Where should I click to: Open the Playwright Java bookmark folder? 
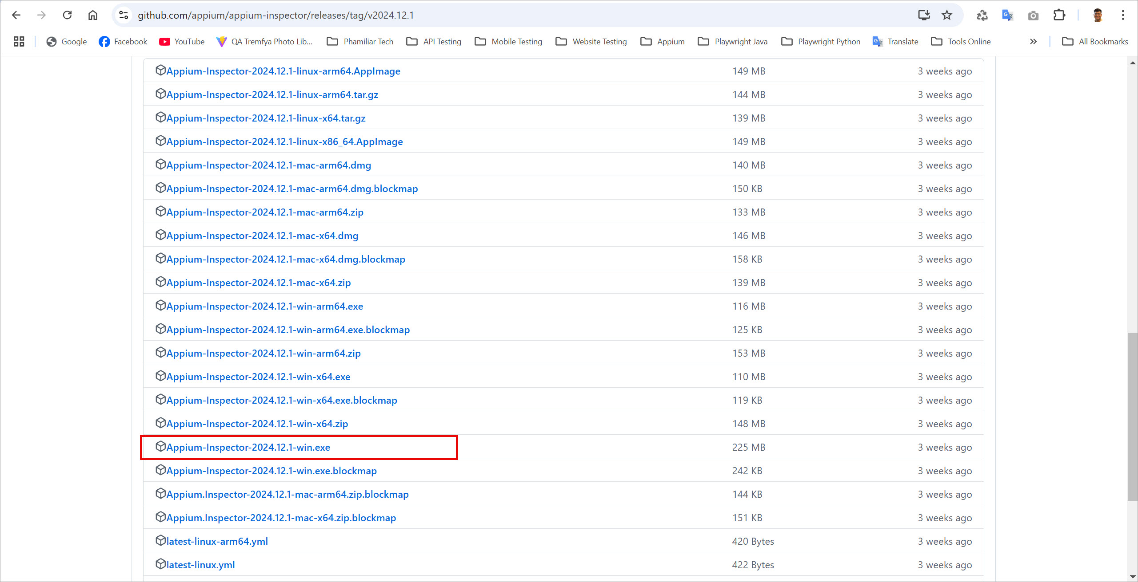733,41
